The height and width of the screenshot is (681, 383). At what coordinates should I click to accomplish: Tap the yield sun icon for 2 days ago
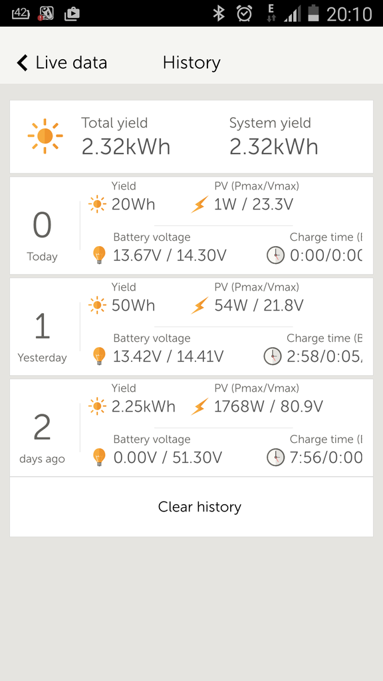pyautogui.click(x=97, y=406)
